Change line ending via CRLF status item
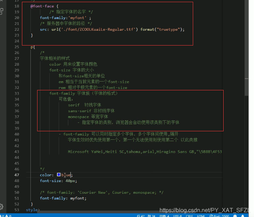 189,216
